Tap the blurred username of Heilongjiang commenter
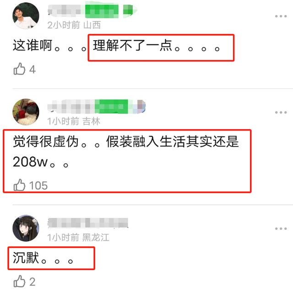This screenshot has width=293, height=293. coord(88,223)
